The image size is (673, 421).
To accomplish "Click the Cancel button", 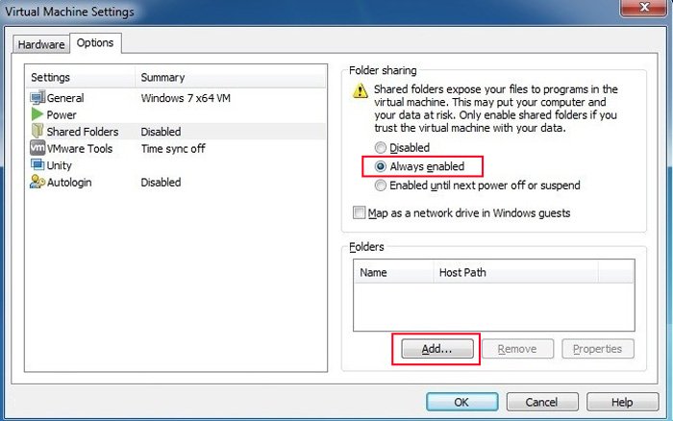I will pyautogui.click(x=542, y=402).
